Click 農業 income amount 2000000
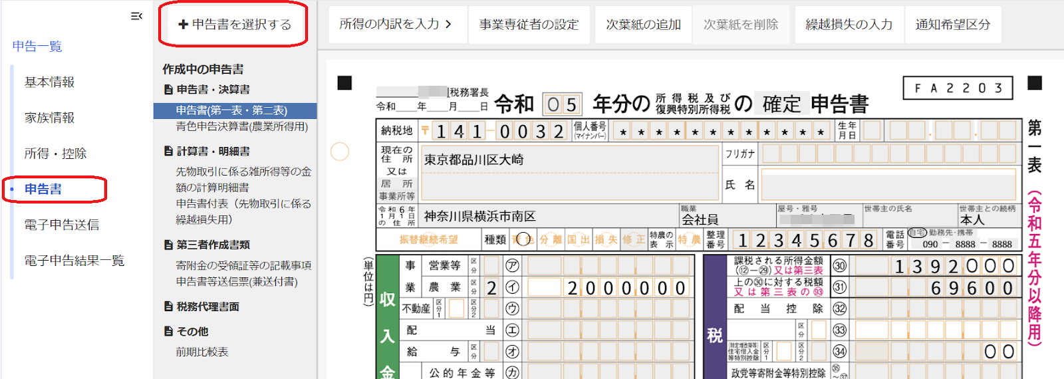Image resolution: width=1064 pixels, height=379 pixels. coord(608,287)
